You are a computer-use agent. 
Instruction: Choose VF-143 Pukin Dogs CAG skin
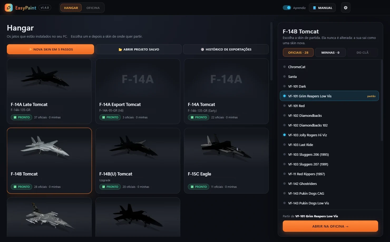click(x=329, y=193)
